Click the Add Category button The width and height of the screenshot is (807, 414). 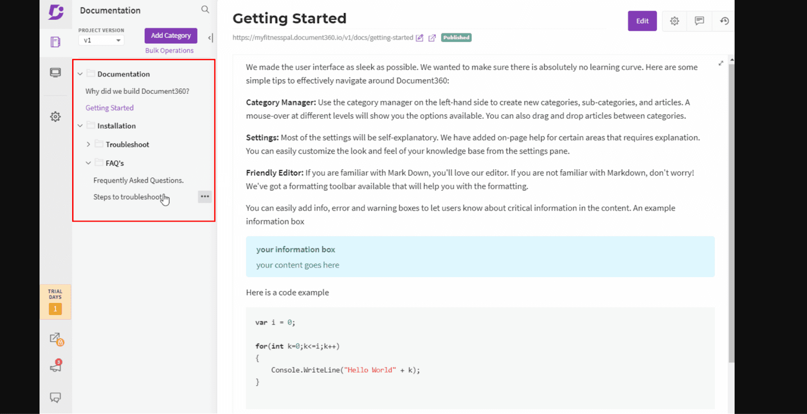click(171, 36)
